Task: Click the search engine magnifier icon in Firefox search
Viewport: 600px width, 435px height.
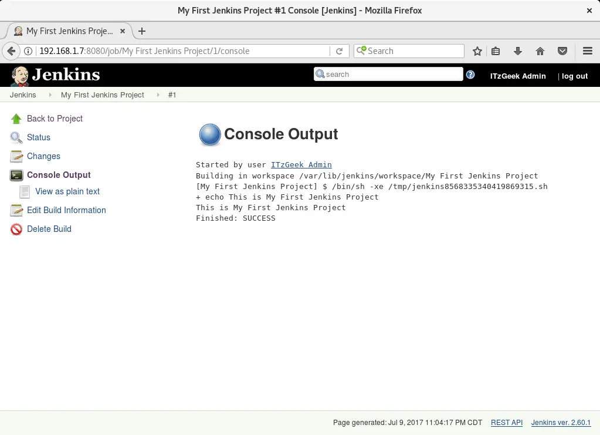Action: point(361,50)
